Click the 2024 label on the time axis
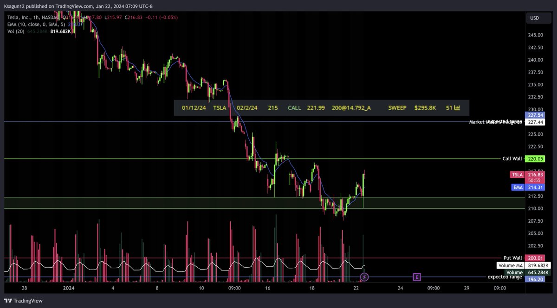This screenshot has width=557, height=308. click(69, 288)
